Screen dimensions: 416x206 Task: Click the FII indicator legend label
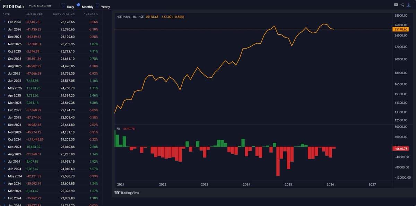click(118, 129)
